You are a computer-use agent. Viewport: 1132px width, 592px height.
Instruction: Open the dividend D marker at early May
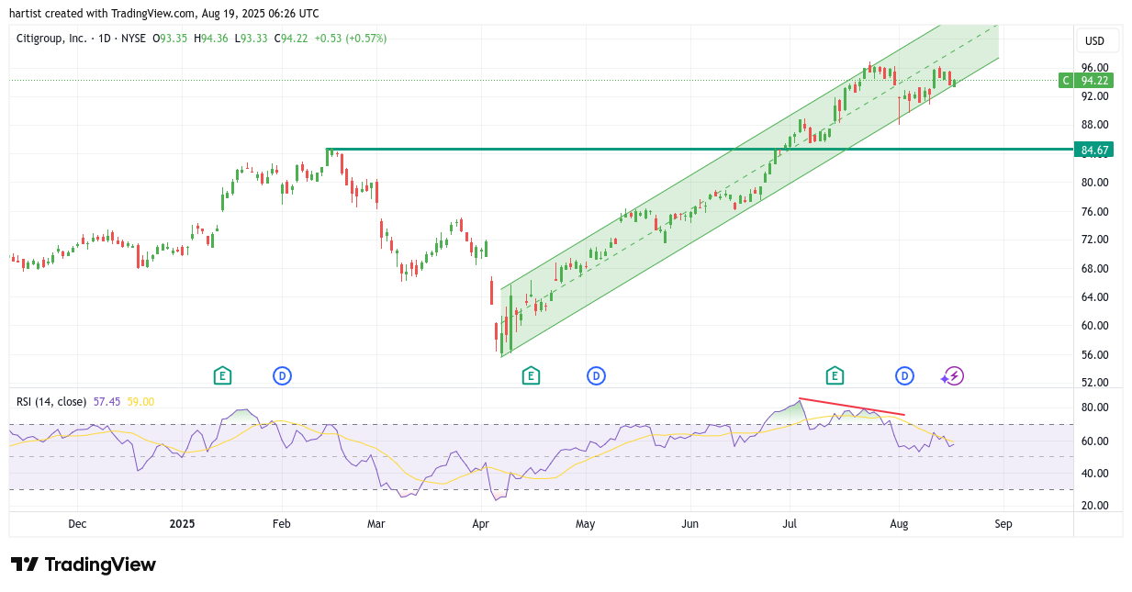point(596,375)
